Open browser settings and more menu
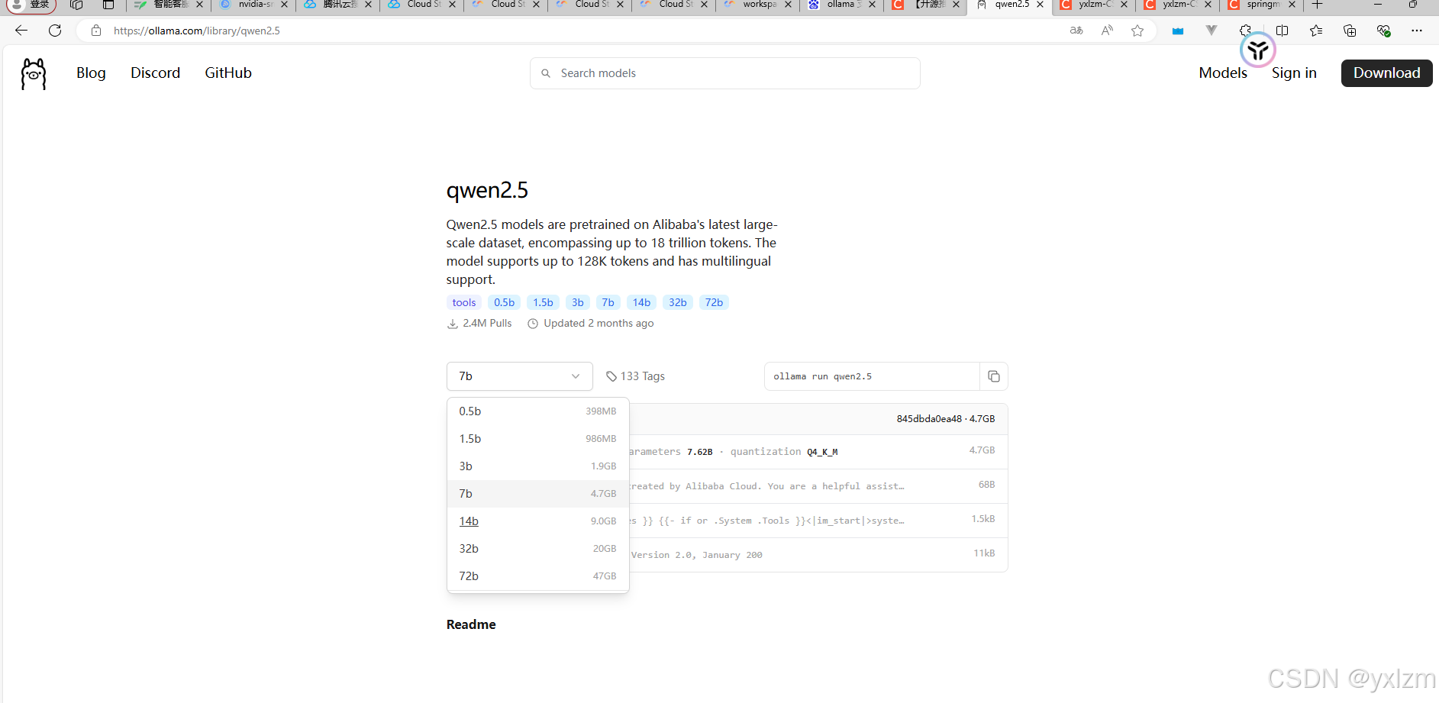Image resolution: width=1439 pixels, height=703 pixels. [x=1417, y=31]
